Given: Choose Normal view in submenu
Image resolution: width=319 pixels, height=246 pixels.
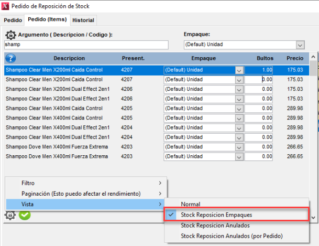Looking at the screenshot, I should (191, 204).
